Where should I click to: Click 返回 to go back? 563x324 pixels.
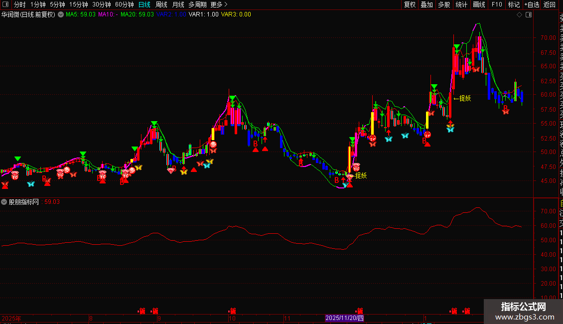click(550, 4)
